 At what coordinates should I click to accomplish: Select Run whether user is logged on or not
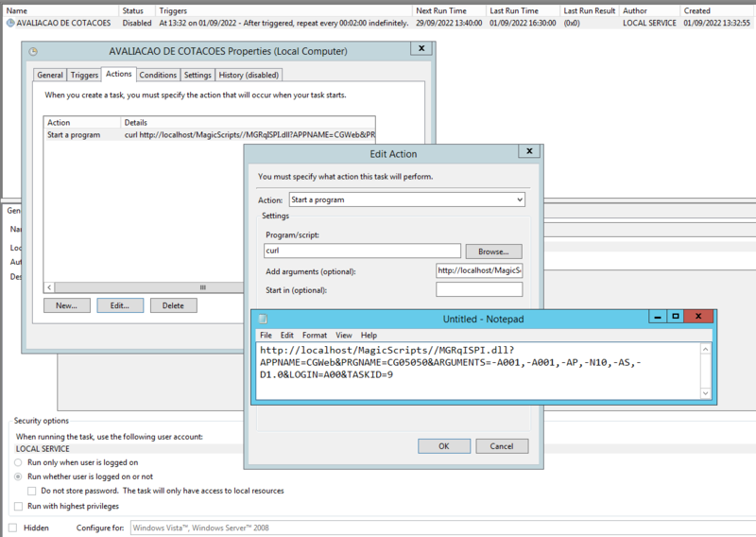[x=18, y=476]
